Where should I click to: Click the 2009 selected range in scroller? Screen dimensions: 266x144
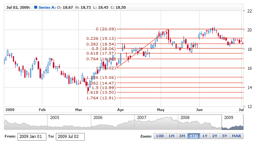[x=233, y=122]
